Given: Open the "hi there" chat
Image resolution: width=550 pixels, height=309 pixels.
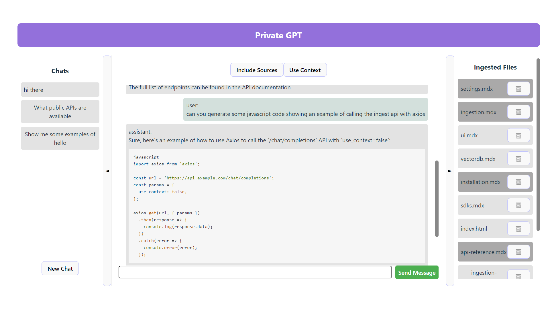Looking at the screenshot, I should click(60, 90).
